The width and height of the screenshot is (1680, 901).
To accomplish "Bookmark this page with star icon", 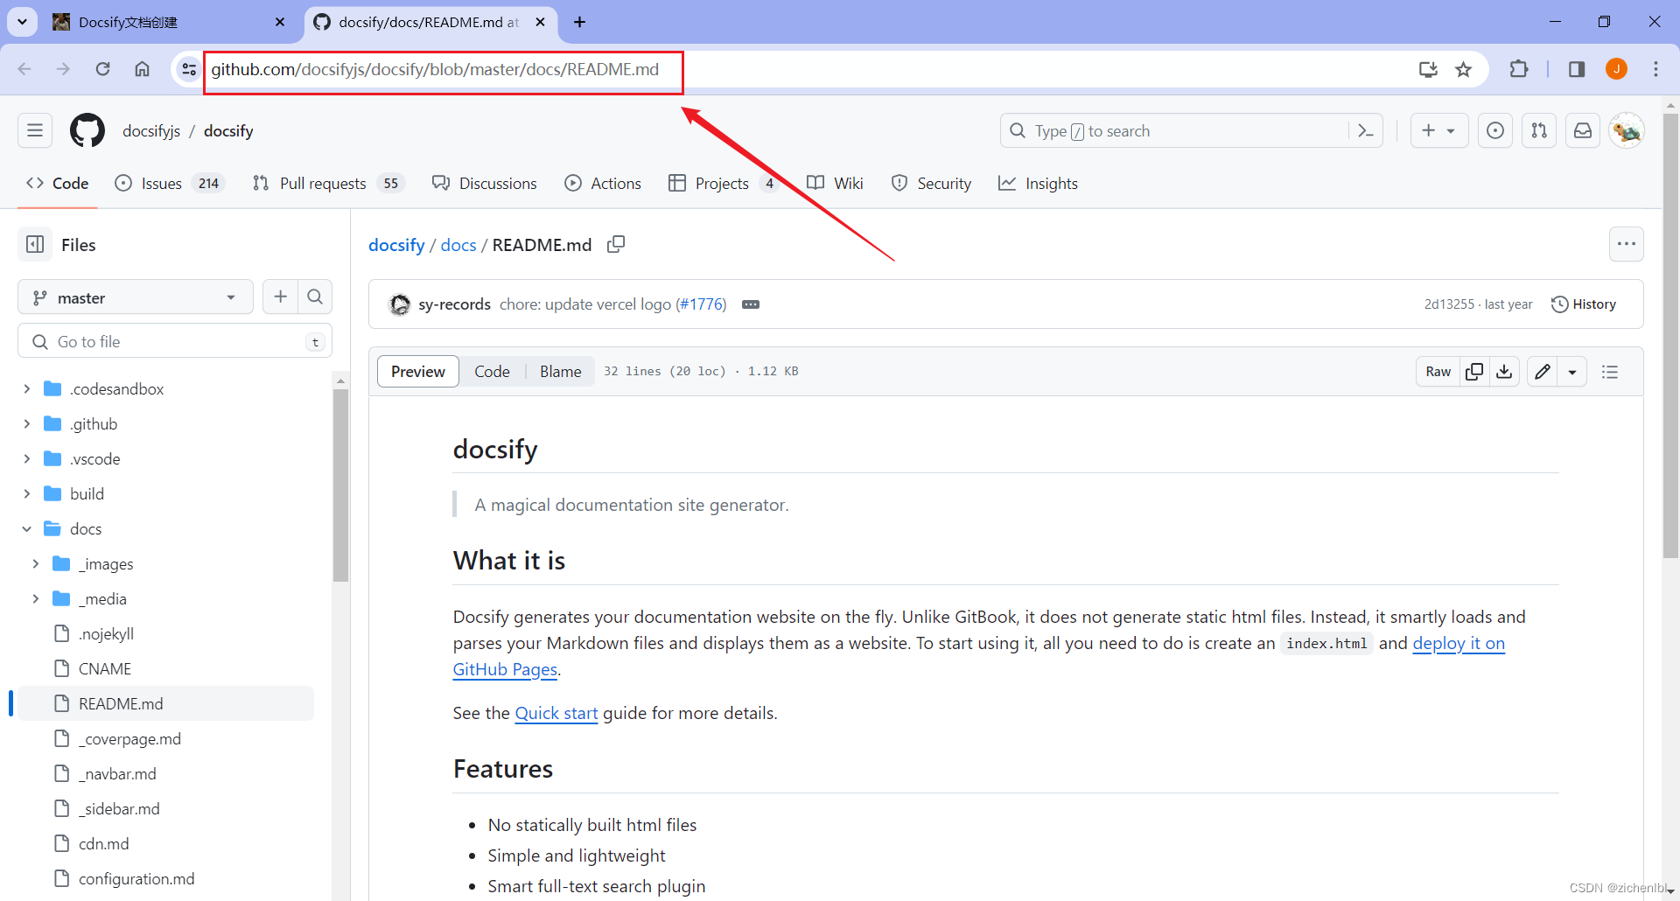I will click(1463, 69).
